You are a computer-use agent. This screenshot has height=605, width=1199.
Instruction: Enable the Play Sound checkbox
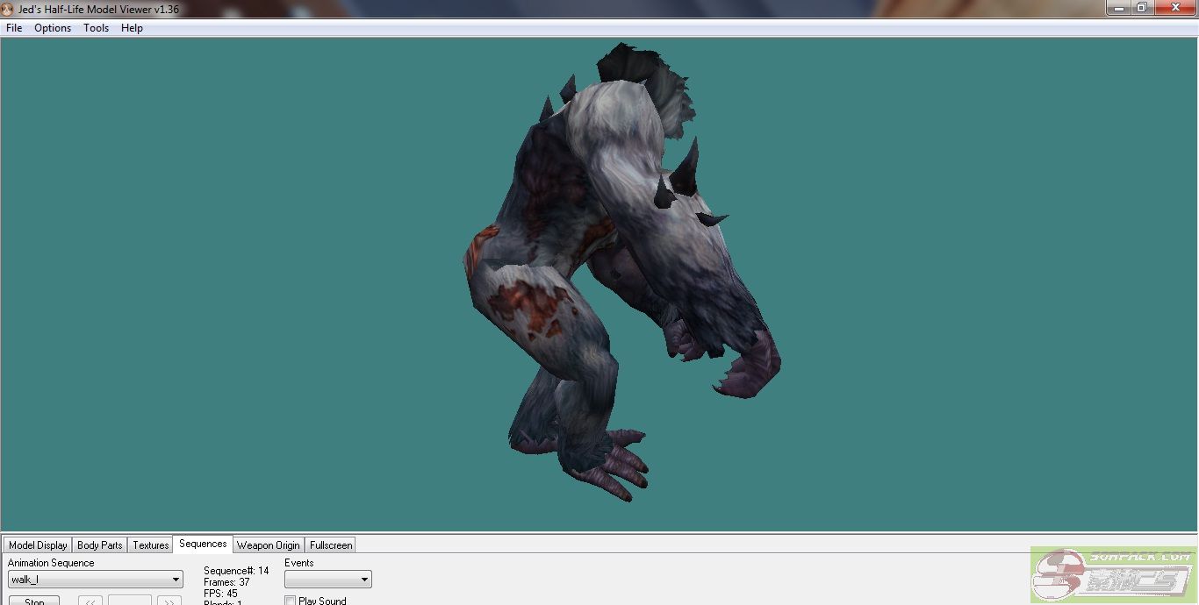point(291,601)
